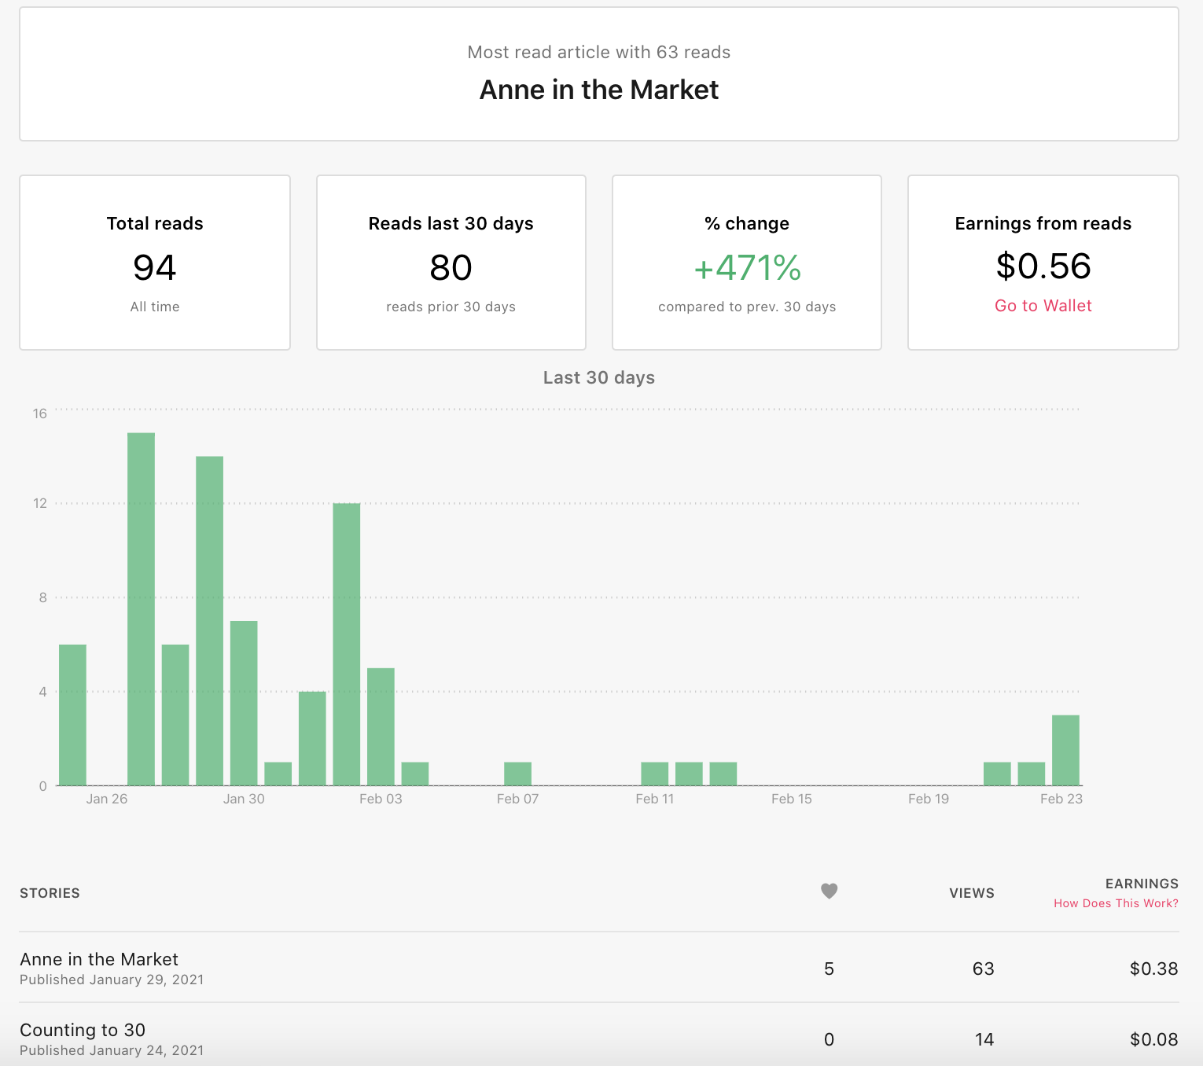The width and height of the screenshot is (1203, 1066).
Task: Click the $0.08 earnings cell
Action: [x=1153, y=1039]
